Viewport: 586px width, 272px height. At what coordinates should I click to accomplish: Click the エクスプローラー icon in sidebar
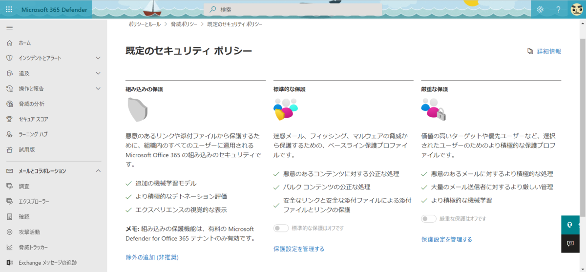(x=9, y=201)
